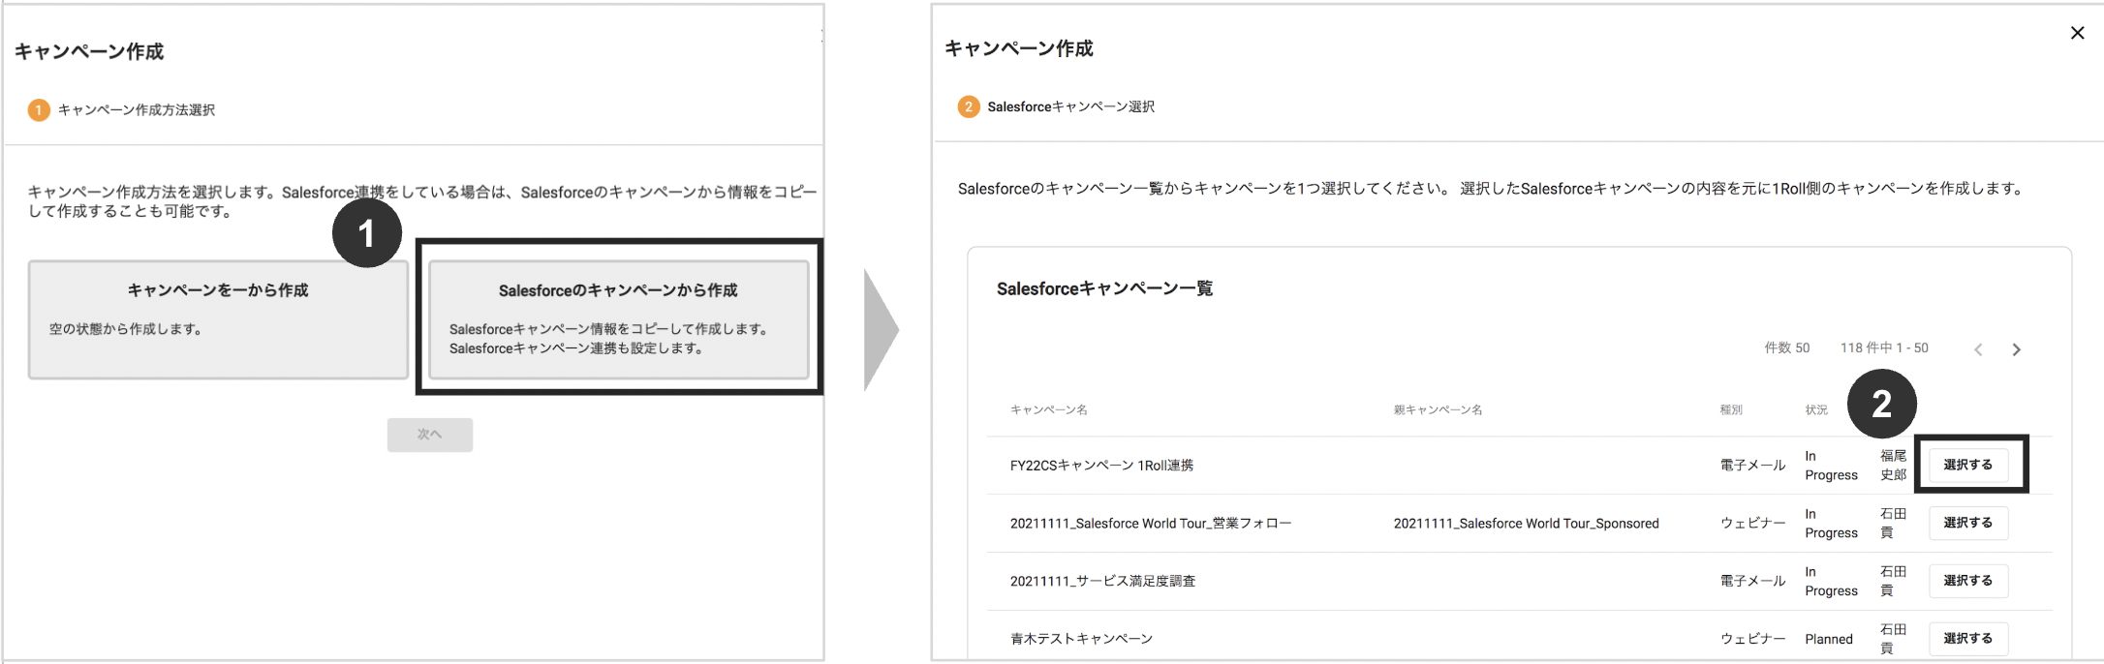Viewport: 2104px width, 664px height.
Task: Click the 福尾史郎 owner cell
Action: (1893, 465)
